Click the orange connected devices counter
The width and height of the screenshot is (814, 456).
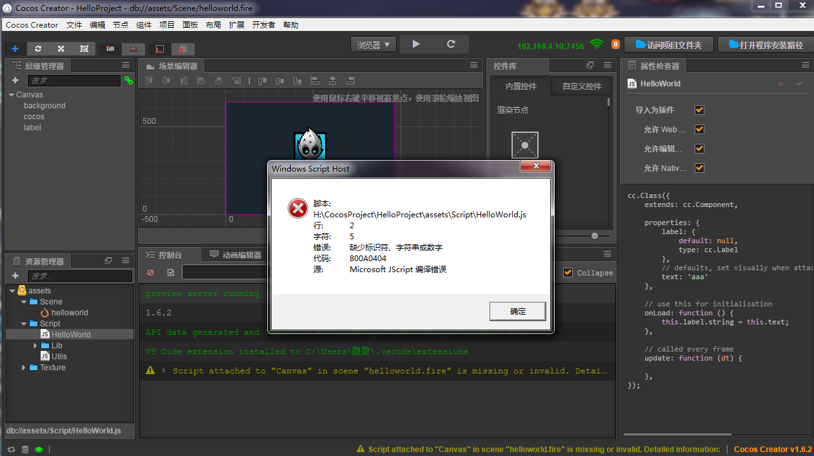coord(615,45)
